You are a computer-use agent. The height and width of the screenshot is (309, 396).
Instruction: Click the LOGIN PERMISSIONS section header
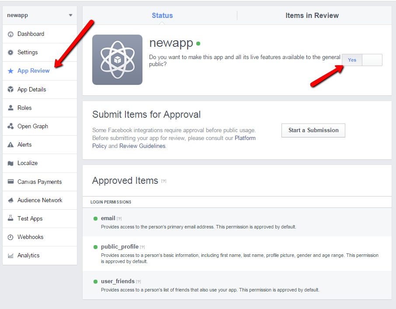pyautogui.click(x=111, y=202)
